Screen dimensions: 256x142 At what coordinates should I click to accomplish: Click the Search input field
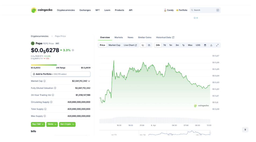(x=204, y=10)
